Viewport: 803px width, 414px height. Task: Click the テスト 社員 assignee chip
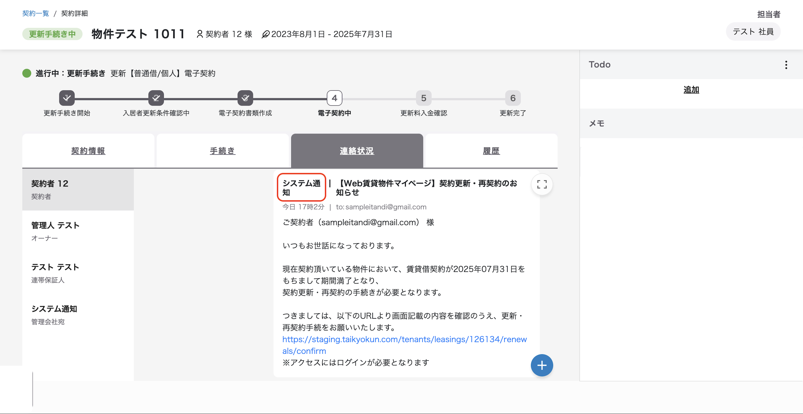[x=753, y=31]
